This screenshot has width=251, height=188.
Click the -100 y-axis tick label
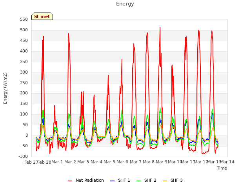tap(23, 156)
